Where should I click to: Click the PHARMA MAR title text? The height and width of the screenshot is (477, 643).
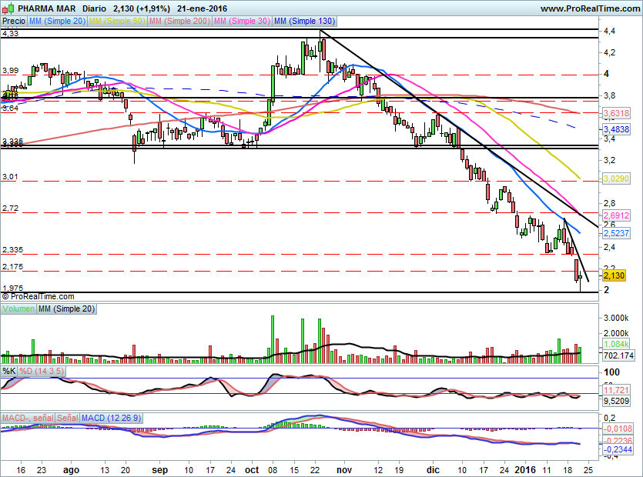[47, 8]
